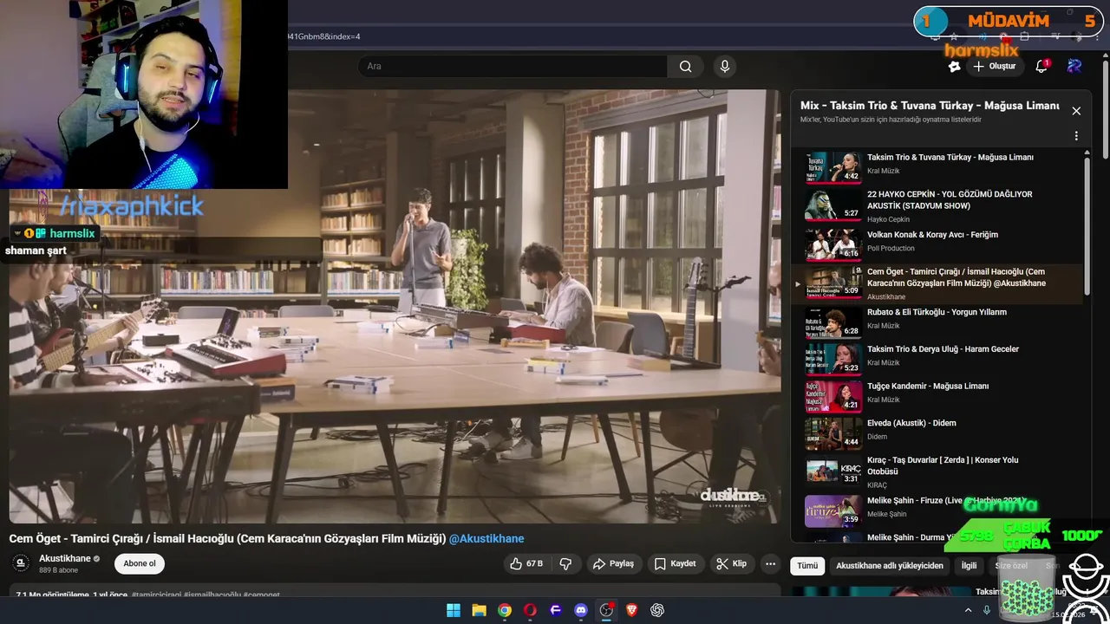Click the search magnifier button
Screen dimensions: 1110x624
685,66
